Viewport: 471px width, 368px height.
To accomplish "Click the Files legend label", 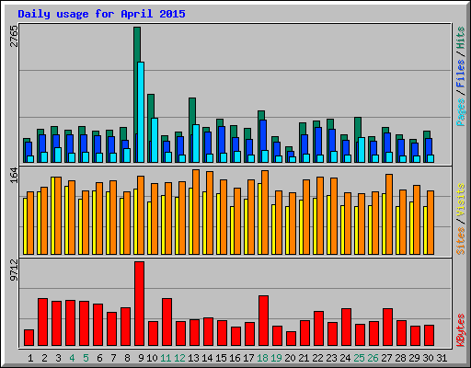I will pos(461,73).
